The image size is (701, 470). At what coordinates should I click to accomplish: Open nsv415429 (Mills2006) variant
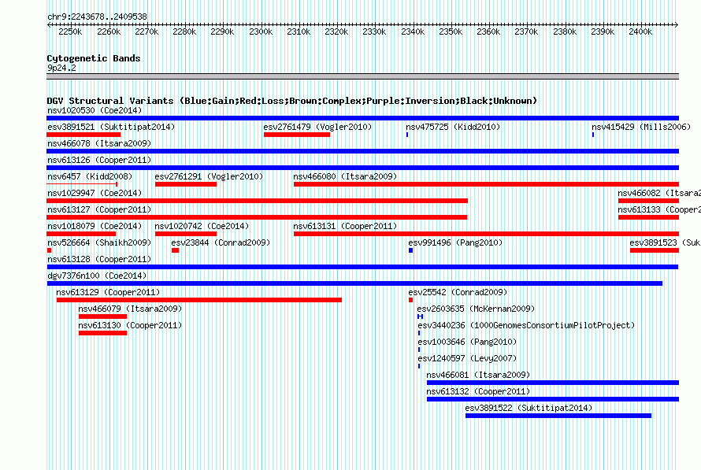[x=641, y=127]
